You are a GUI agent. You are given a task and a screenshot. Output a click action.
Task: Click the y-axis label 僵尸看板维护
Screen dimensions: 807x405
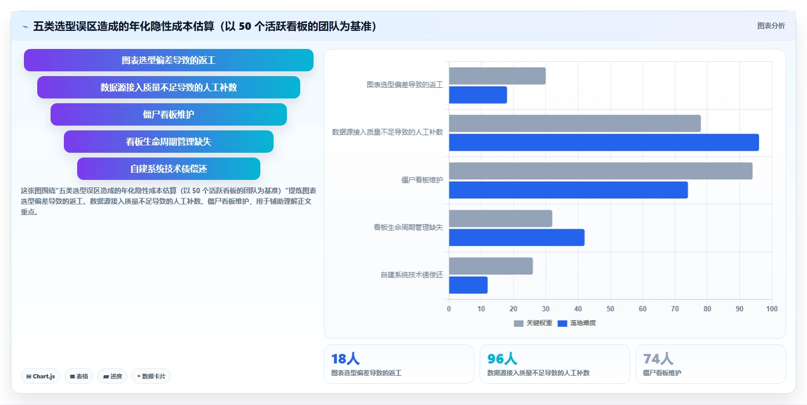click(x=422, y=180)
